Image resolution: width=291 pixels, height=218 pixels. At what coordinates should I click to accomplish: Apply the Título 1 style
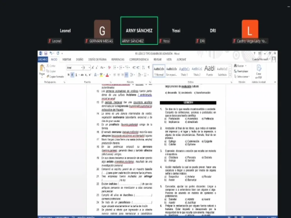point(184,71)
